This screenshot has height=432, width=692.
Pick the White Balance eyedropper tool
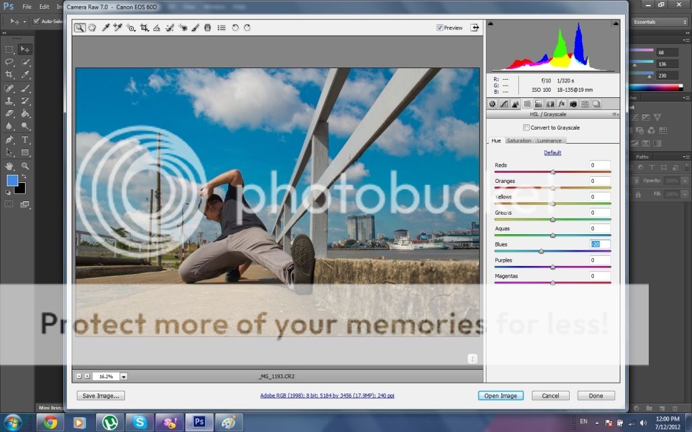[x=105, y=28]
